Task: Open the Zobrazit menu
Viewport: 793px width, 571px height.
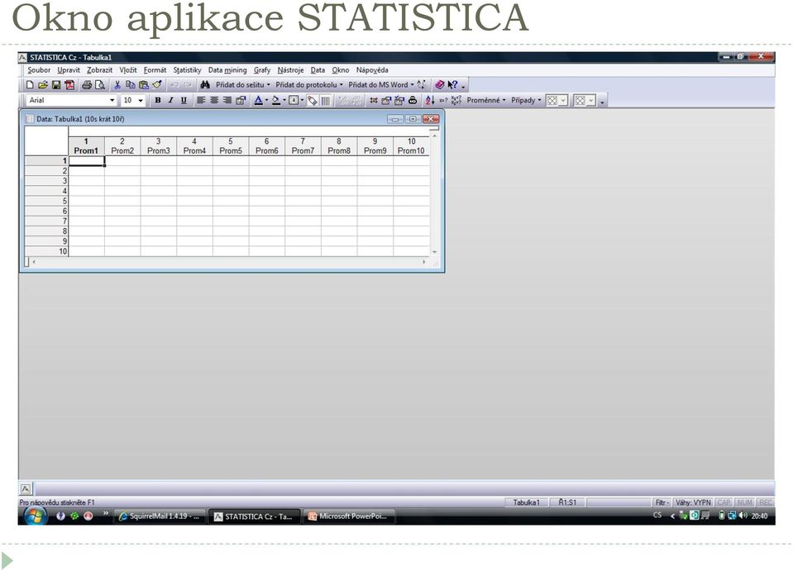Action: (99, 70)
